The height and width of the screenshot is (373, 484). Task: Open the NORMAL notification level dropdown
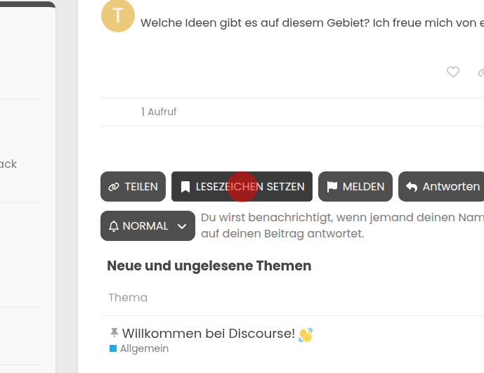(147, 226)
